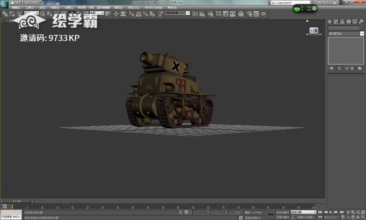Toggle Absolute mode transform type-in
The height and width of the screenshot is (220, 366).
(186, 212)
